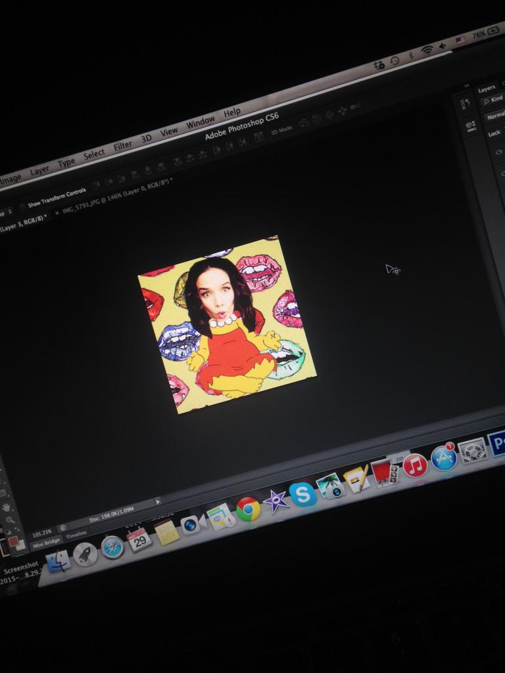
Task: Open the Type menu
Action: 66,163
